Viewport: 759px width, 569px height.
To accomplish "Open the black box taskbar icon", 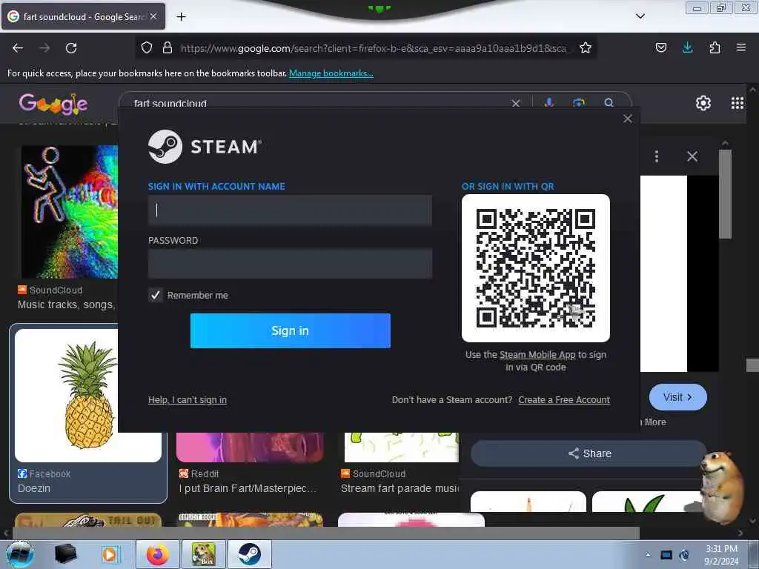I will tap(66, 554).
